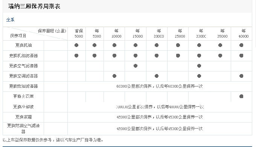Select the 更换火花塞 row label
The width and height of the screenshot is (256, 147).
[23, 96]
